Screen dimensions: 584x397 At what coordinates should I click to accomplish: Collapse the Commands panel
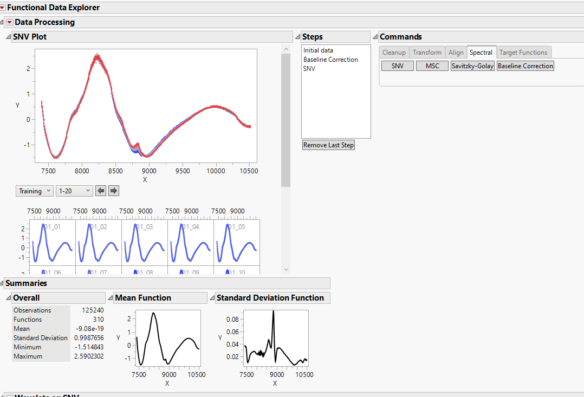pyautogui.click(x=375, y=36)
